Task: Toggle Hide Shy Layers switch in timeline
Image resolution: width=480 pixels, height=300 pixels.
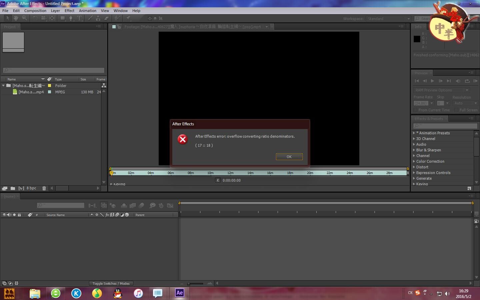Action: click(124, 205)
